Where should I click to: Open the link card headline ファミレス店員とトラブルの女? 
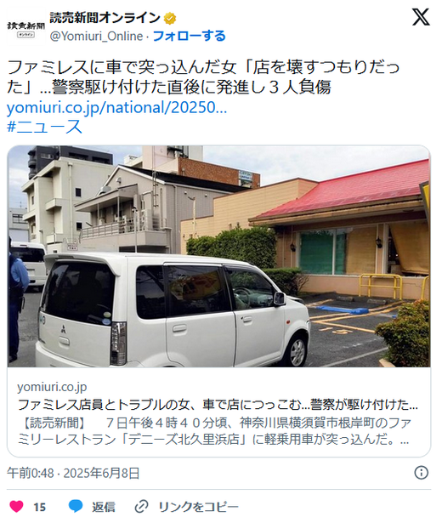(x=218, y=405)
